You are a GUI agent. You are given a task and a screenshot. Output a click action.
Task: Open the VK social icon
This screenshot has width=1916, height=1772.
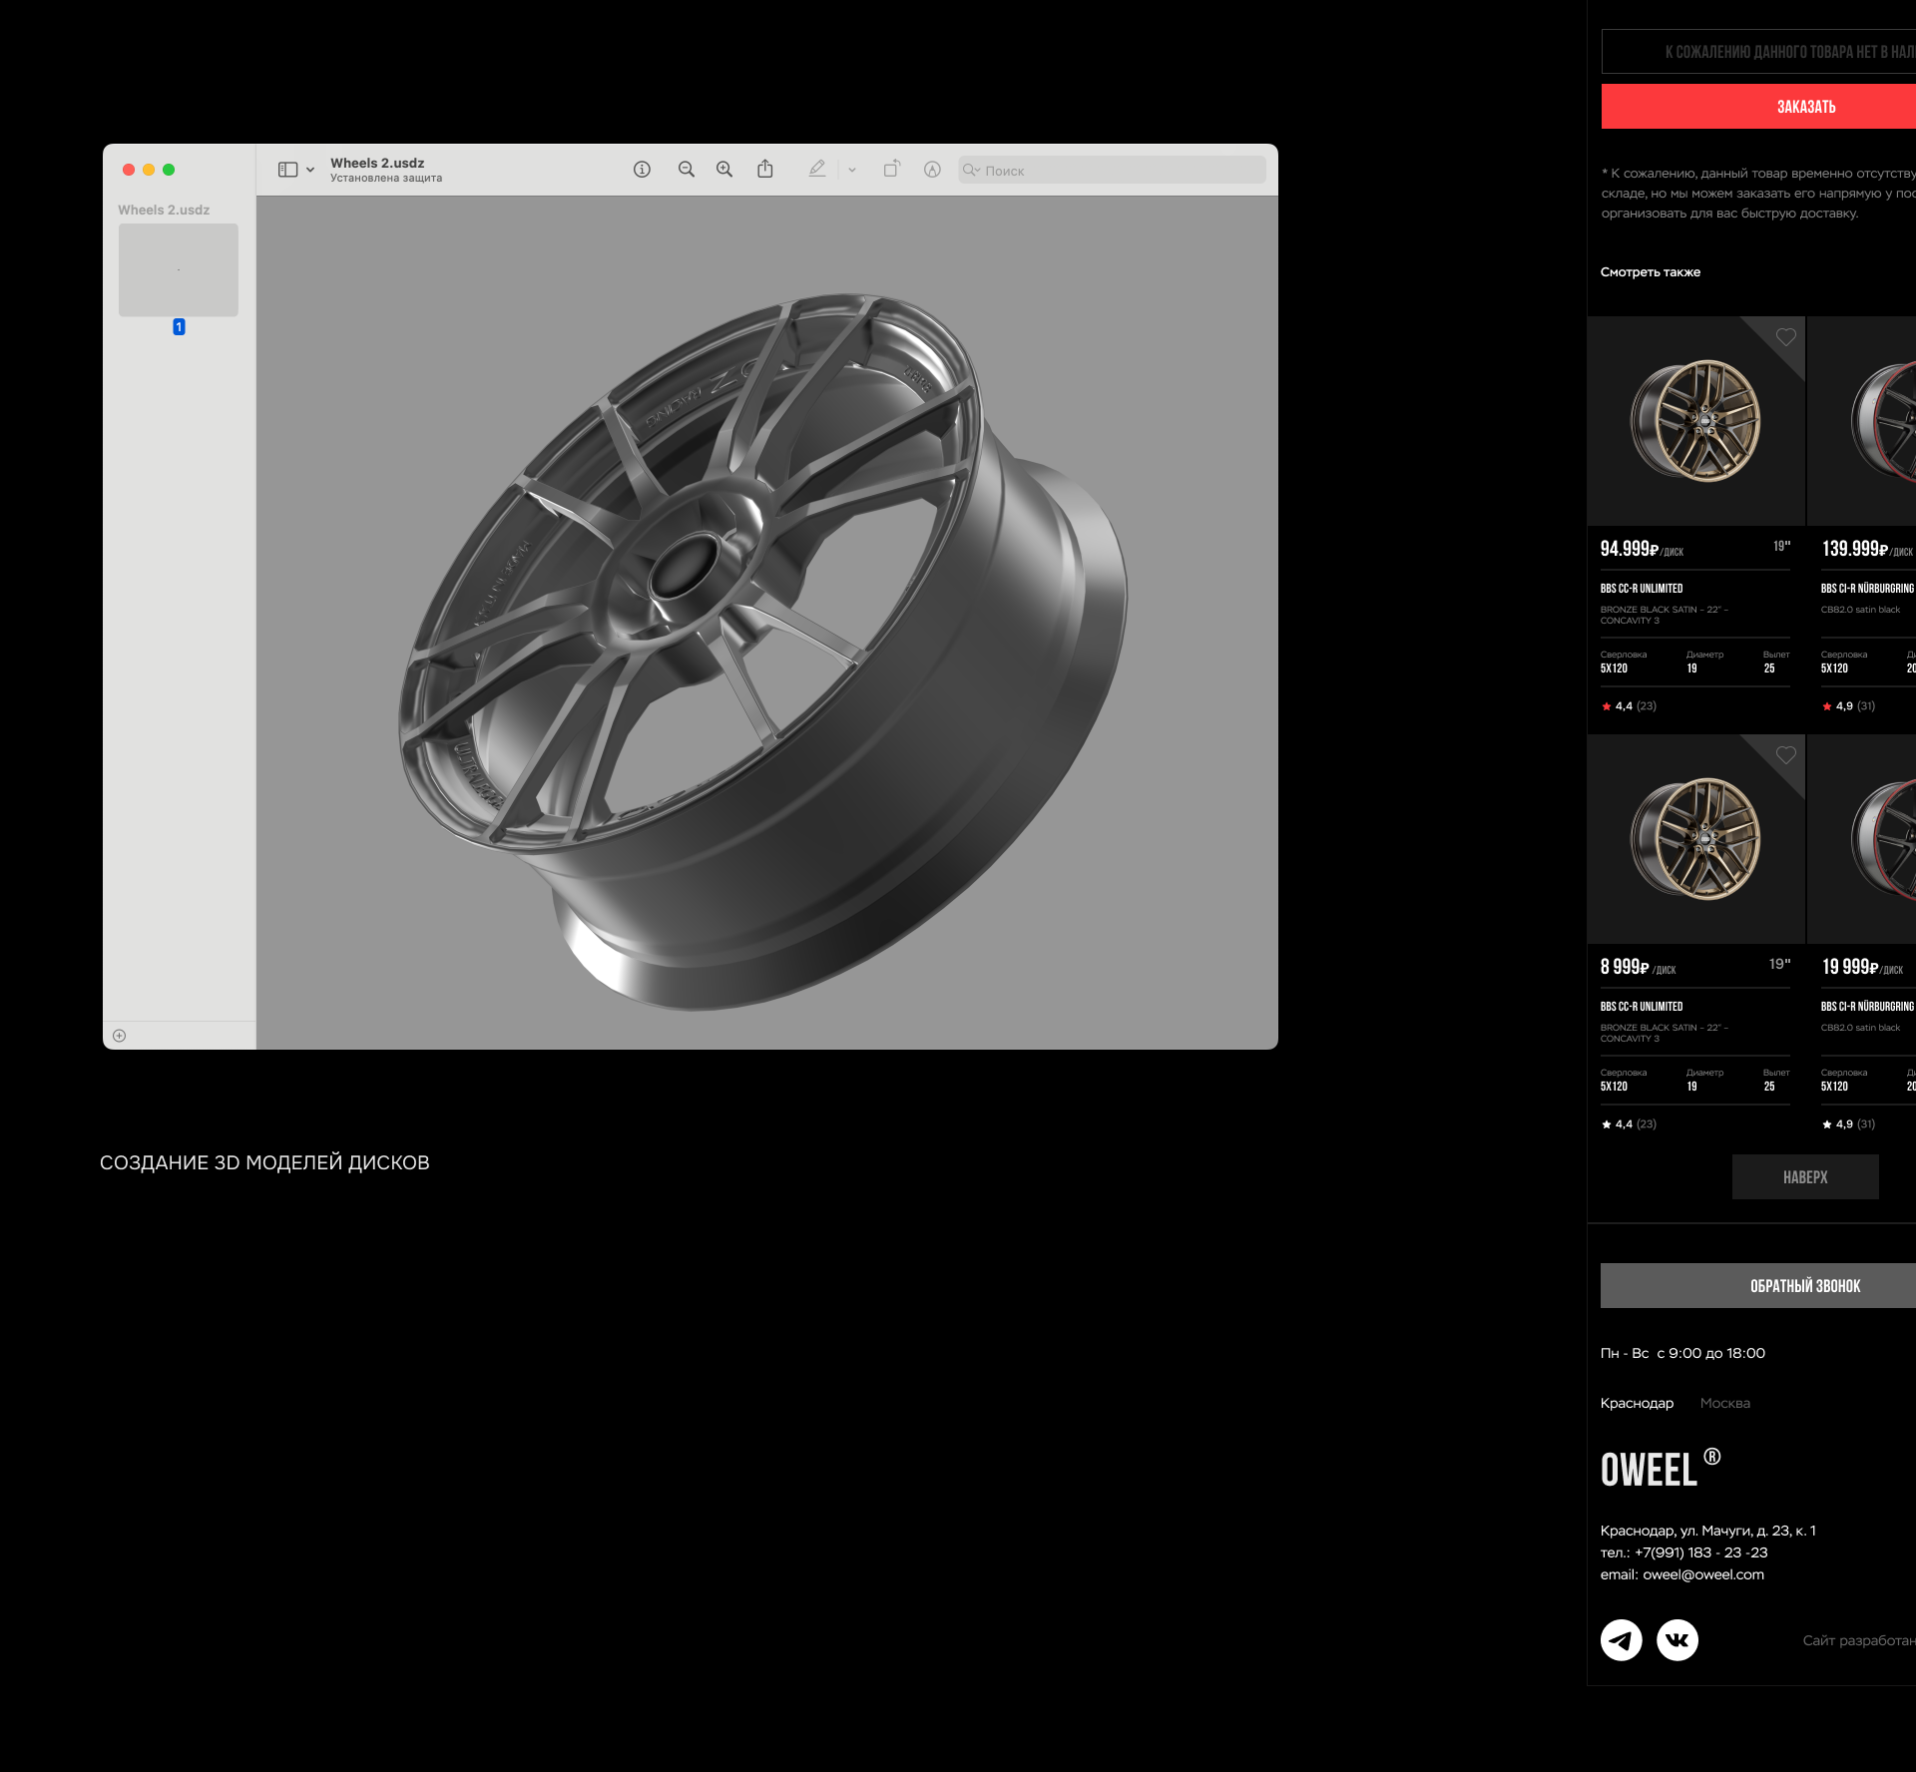pyautogui.click(x=1676, y=1639)
